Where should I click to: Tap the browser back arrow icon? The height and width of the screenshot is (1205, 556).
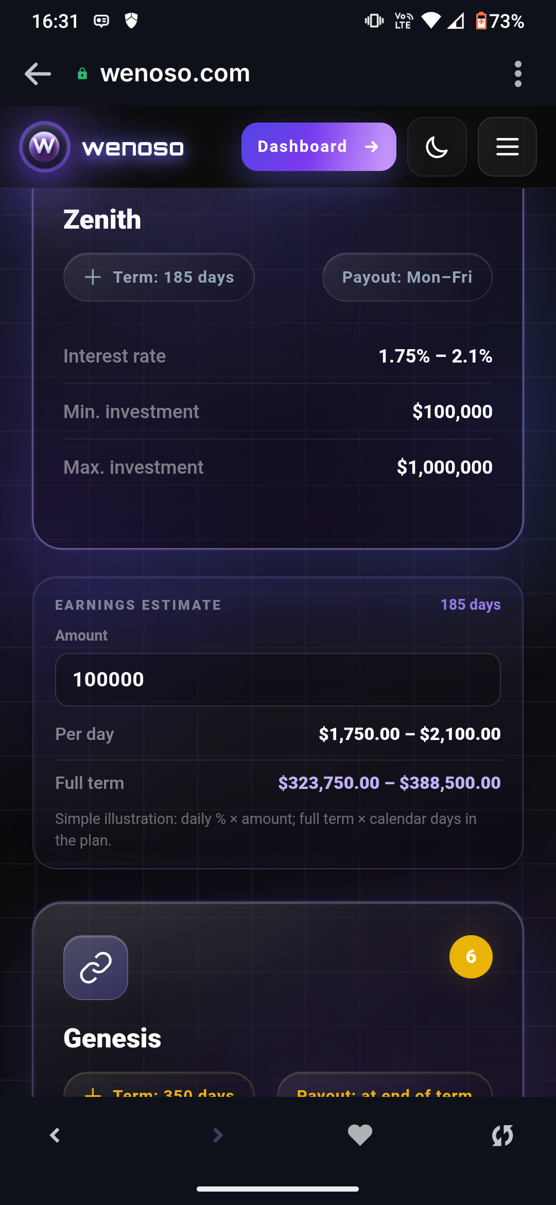(38, 74)
